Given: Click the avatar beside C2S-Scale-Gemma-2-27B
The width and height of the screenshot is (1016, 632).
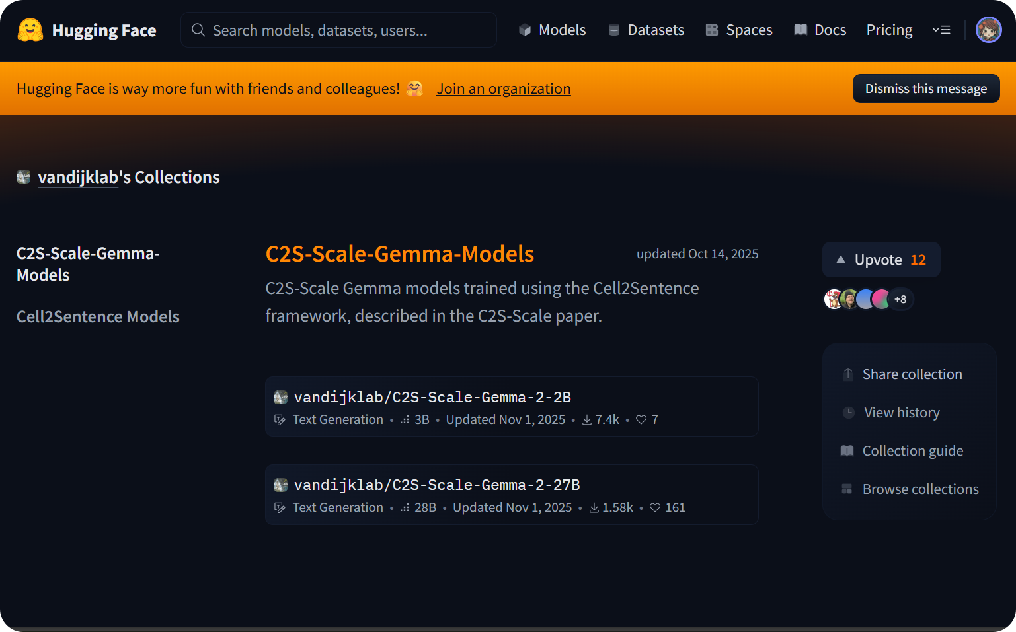Looking at the screenshot, I should click(281, 485).
